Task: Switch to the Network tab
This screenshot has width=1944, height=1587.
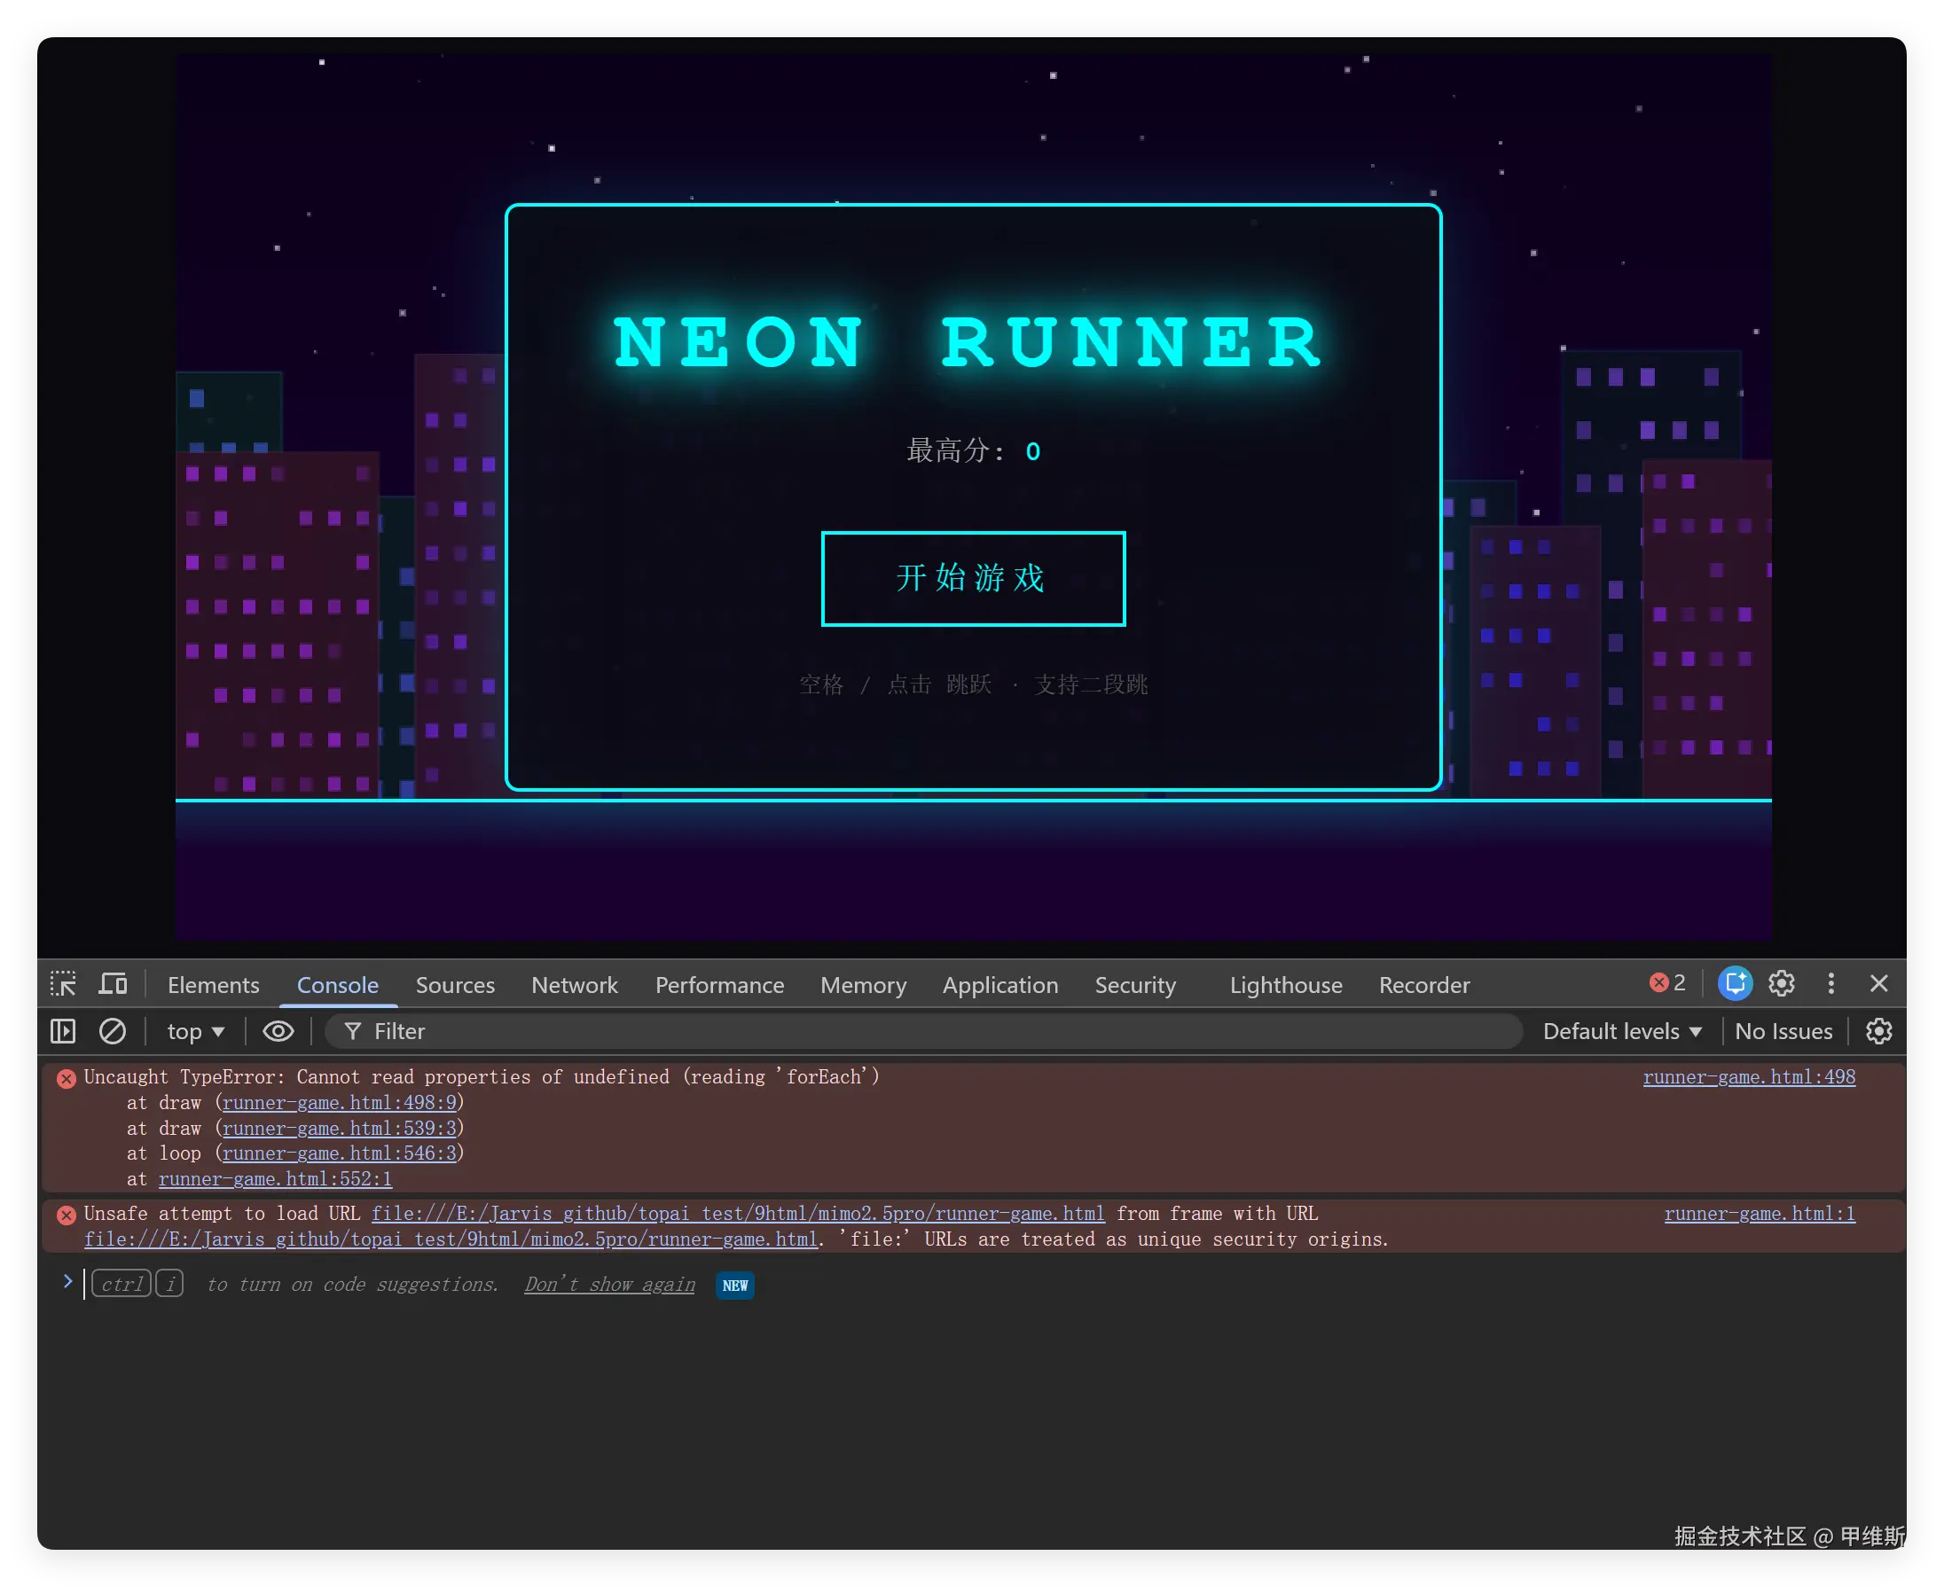Action: [x=574, y=985]
